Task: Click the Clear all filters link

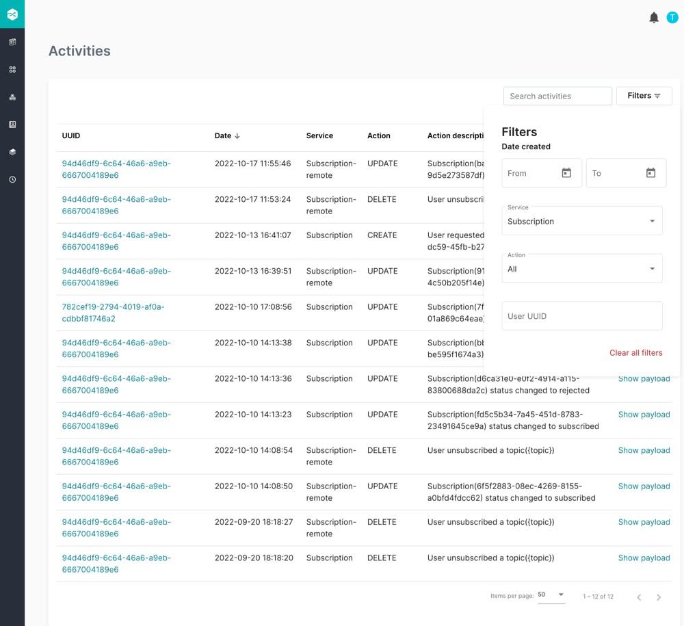Action: click(x=635, y=352)
